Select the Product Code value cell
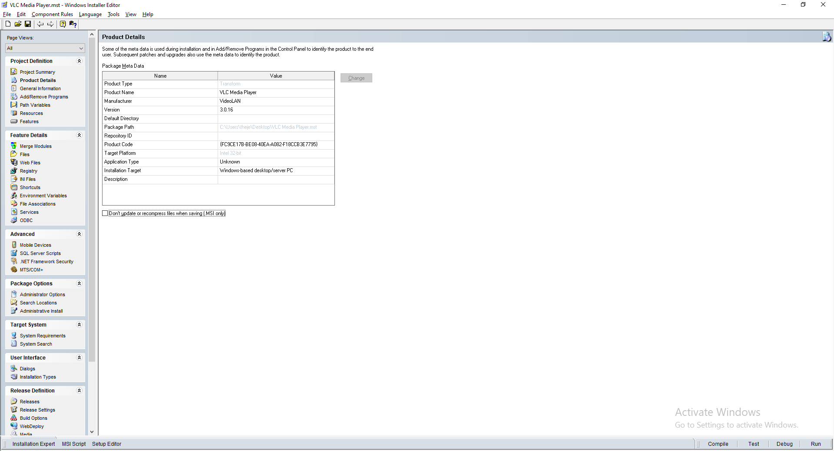834x451 pixels. [275, 144]
